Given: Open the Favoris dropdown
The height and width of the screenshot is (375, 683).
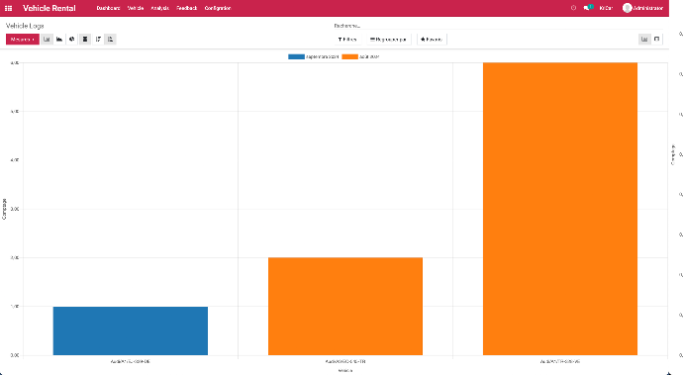Looking at the screenshot, I should pos(432,40).
